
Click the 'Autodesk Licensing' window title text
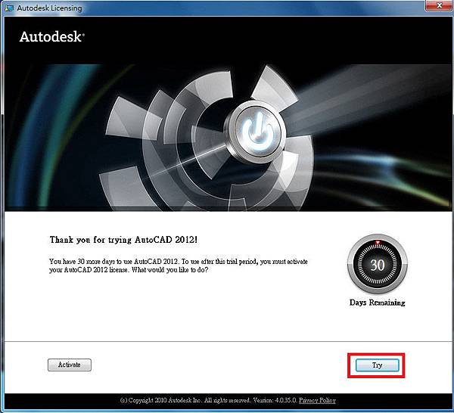coord(49,8)
